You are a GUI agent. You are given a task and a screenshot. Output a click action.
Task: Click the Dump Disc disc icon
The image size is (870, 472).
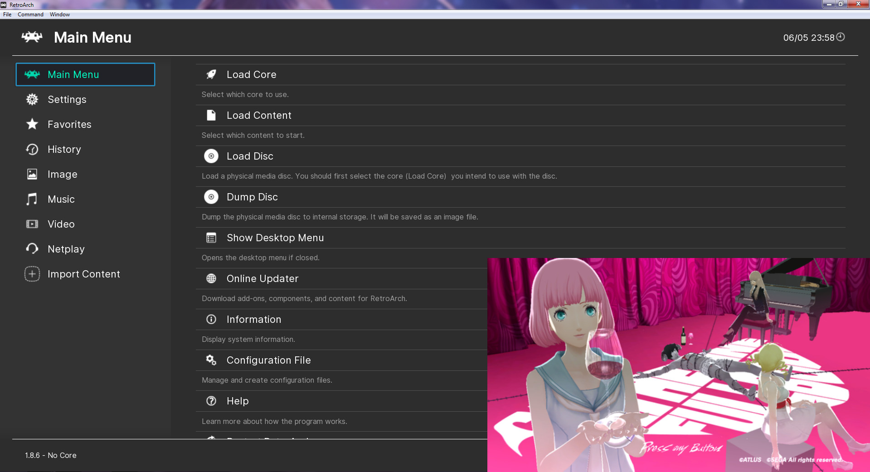pos(211,197)
